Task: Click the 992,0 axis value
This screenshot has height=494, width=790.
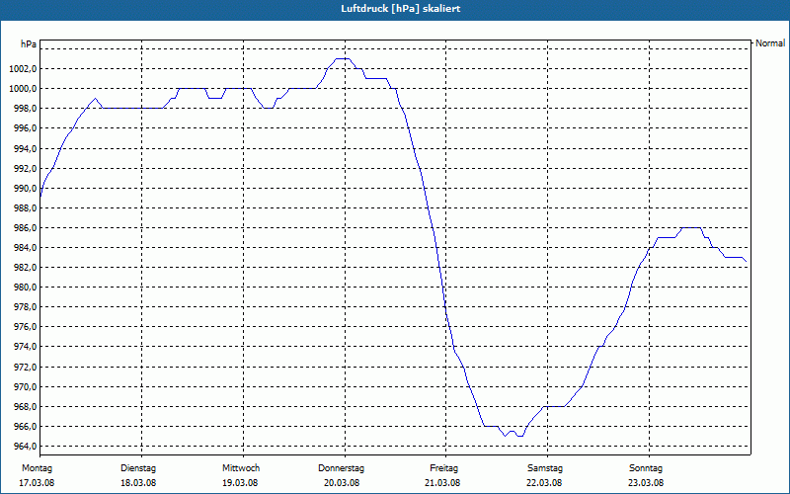Action: click(25, 168)
